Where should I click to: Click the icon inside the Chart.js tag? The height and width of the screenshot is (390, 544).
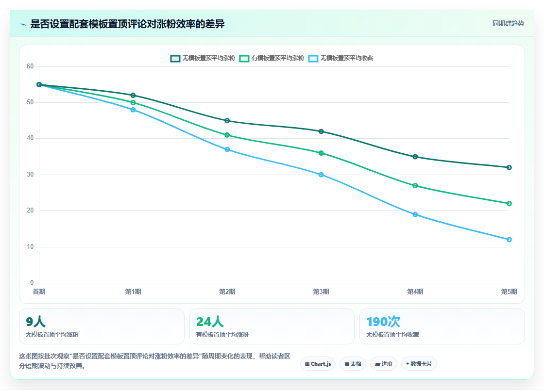[307, 364]
